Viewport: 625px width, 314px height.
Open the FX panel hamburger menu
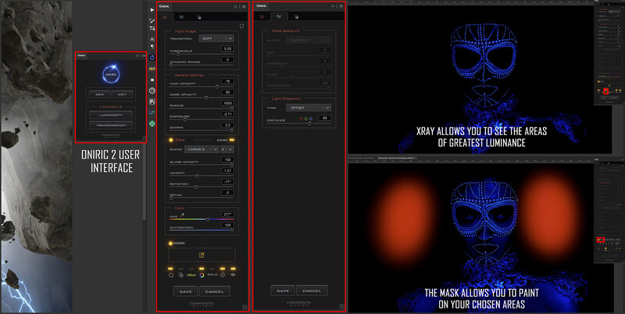[x=341, y=6]
